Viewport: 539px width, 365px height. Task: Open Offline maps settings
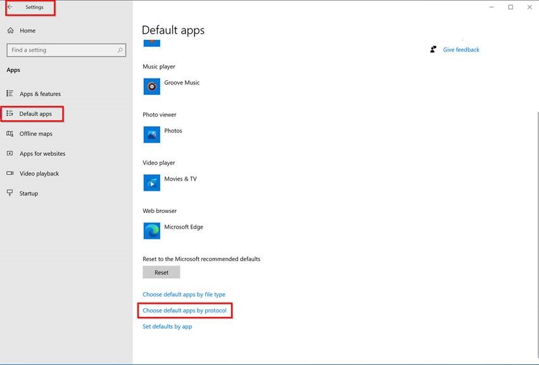click(x=35, y=134)
